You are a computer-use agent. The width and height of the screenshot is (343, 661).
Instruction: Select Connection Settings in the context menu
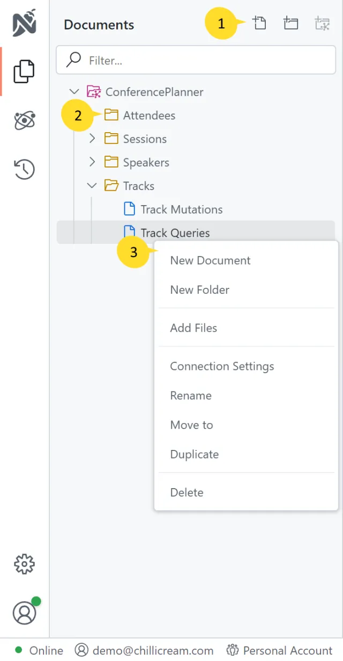[x=222, y=366]
